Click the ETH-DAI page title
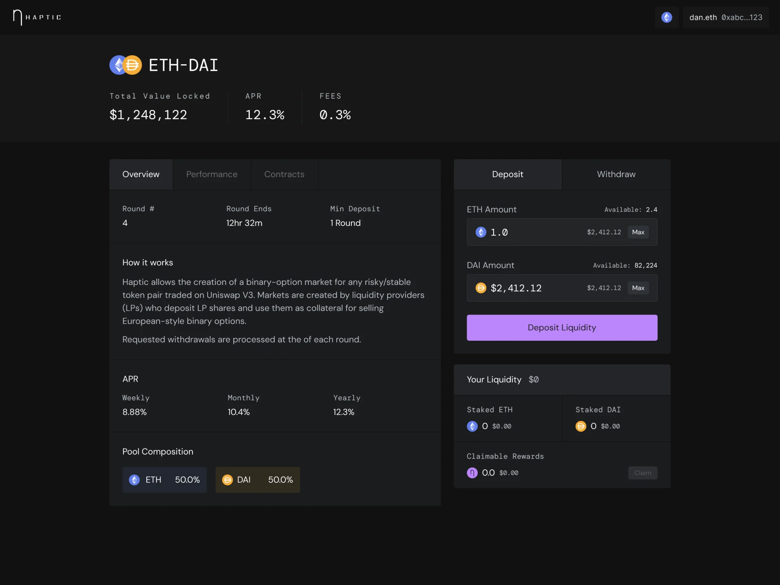 [x=183, y=65]
